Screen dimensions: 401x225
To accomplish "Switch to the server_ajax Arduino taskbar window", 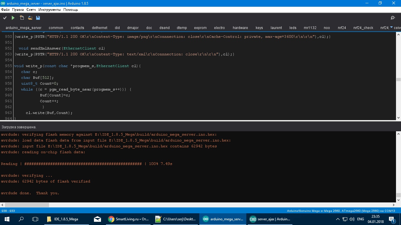I will (270, 219).
